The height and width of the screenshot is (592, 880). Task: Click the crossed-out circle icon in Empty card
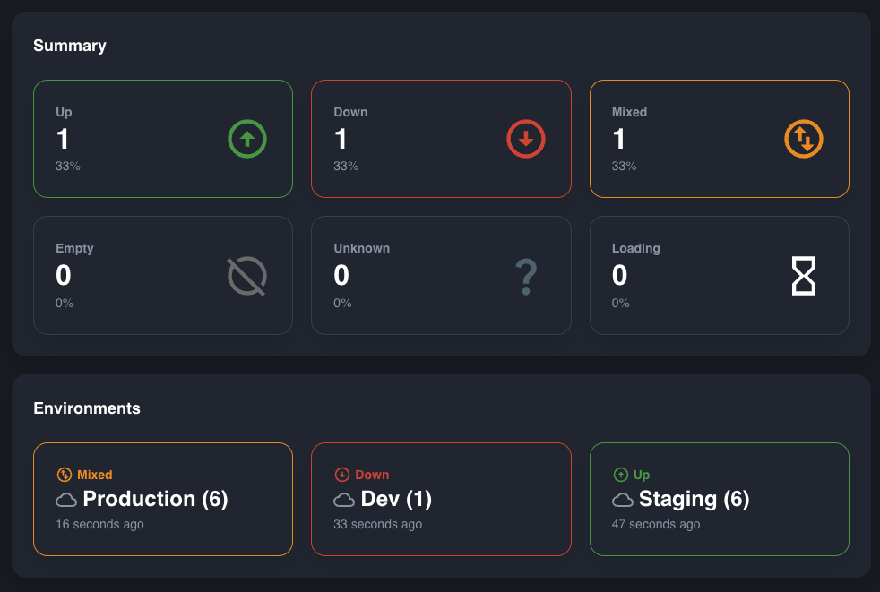(247, 276)
